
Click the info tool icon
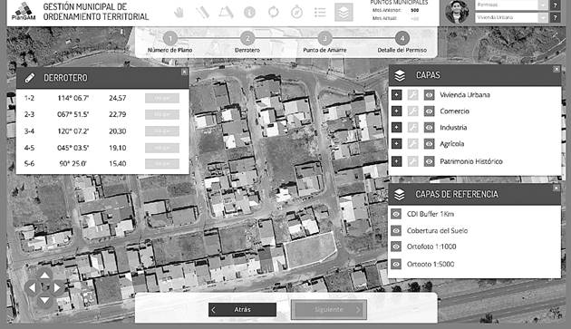[249, 13]
